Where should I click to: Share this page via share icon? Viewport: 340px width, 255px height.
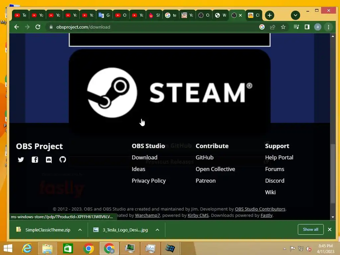pyautogui.click(x=273, y=27)
